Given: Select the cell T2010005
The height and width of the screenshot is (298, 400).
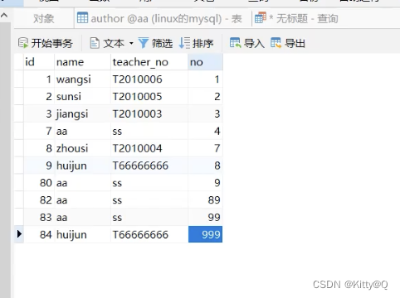Looking at the screenshot, I should click(149, 97).
